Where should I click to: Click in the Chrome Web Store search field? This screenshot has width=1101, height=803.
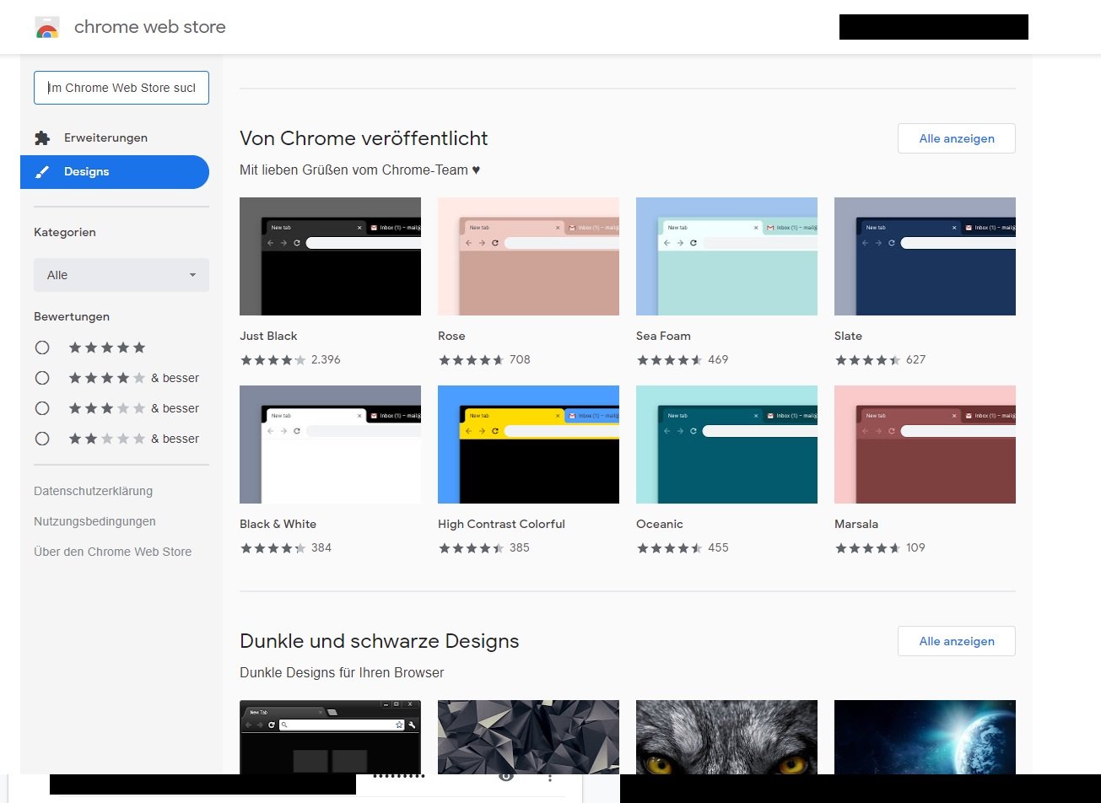[121, 88]
